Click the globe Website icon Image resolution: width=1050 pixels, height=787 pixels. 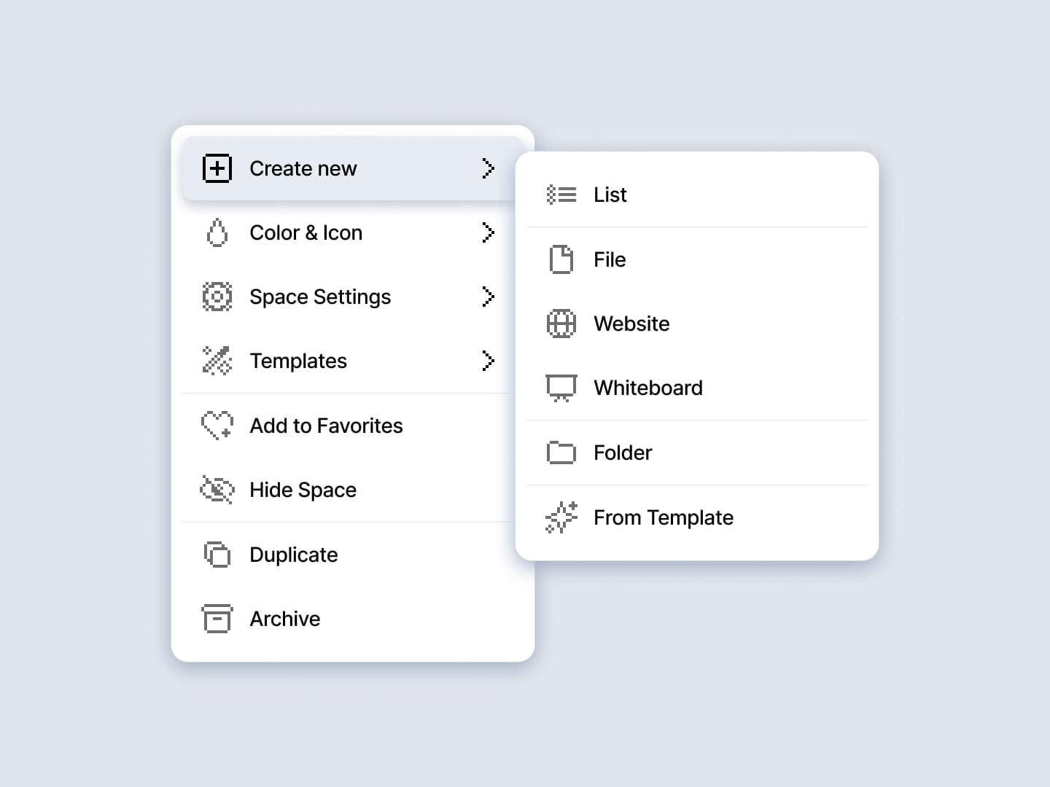coord(561,324)
